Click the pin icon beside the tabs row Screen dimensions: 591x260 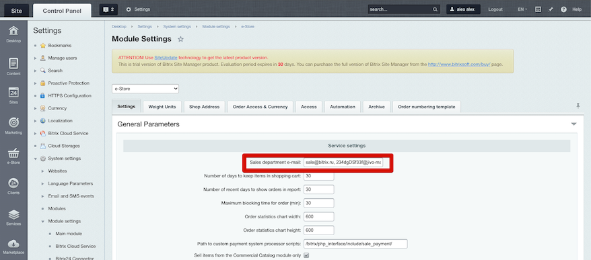tap(578, 106)
